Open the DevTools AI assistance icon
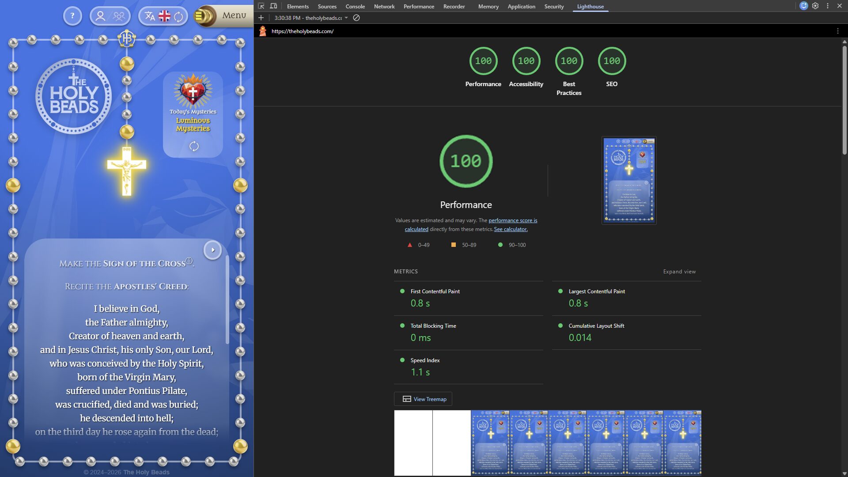 pos(804,6)
